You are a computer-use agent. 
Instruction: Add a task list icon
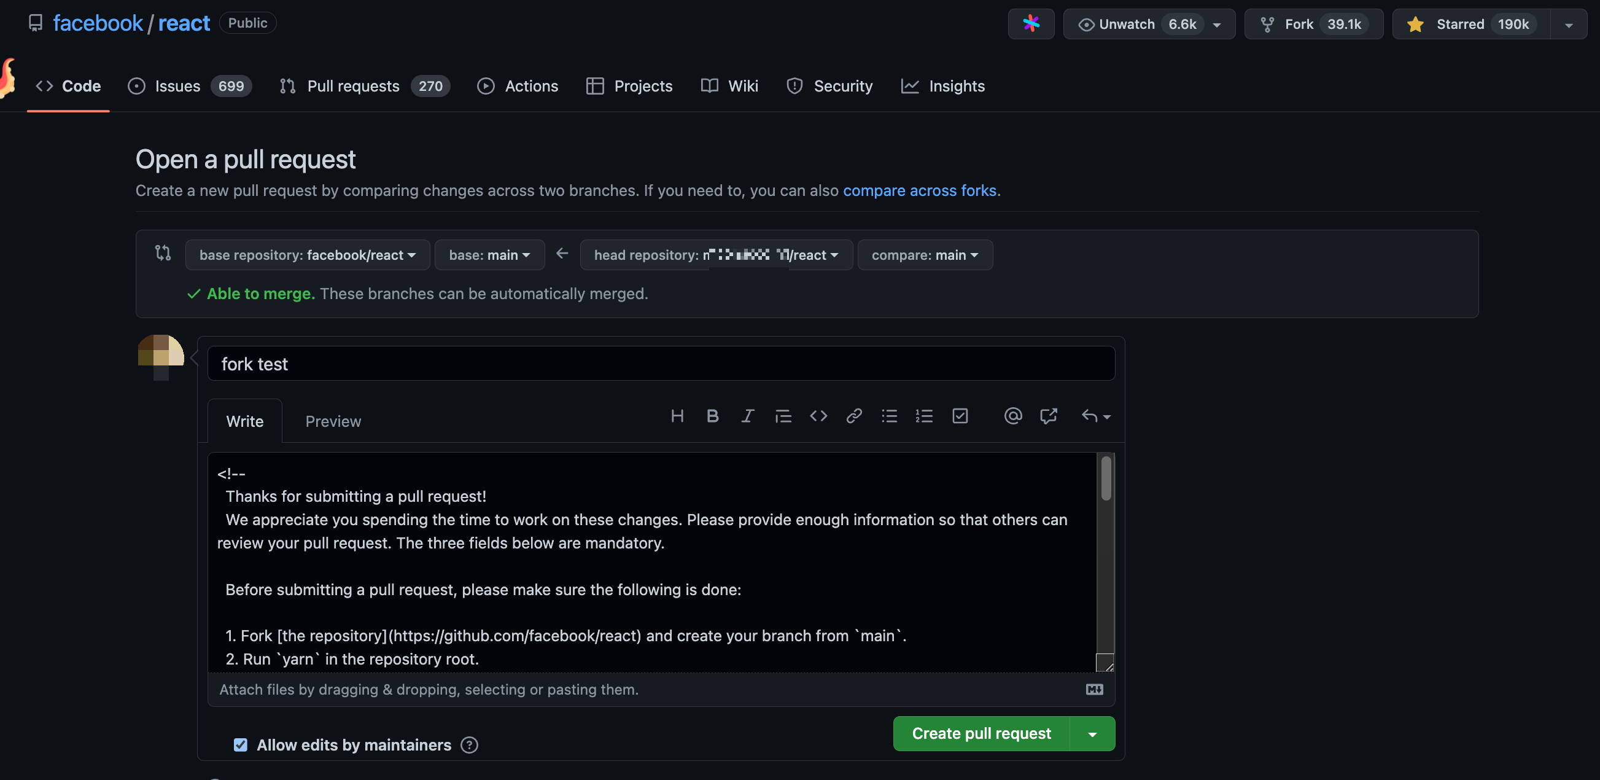click(x=960, y=416)
